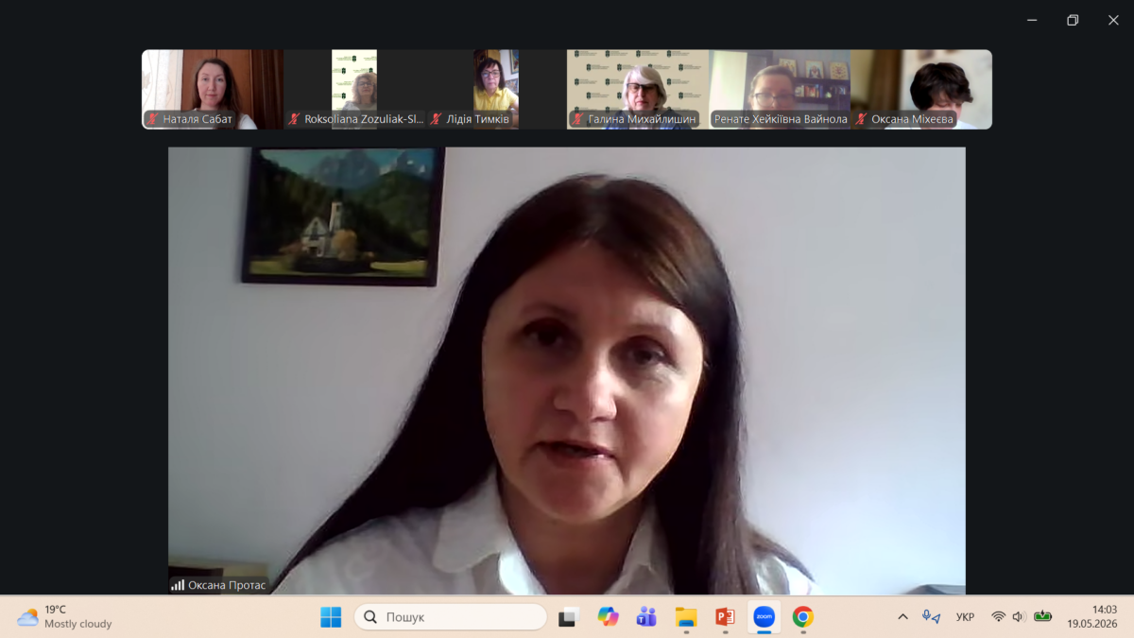The width and height of the screenshot is (1134, 638).
Task: Click the microphone in-use tray icon
Action: tap(931, 617)
